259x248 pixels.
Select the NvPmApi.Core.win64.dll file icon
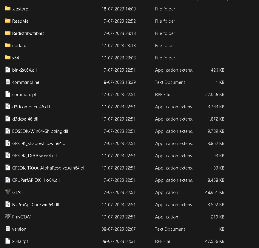(x=7, y=204)
